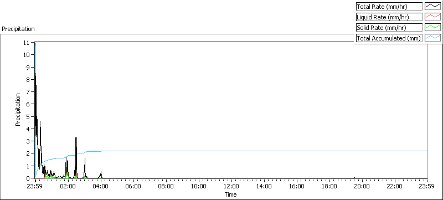Click the Time axis title
443x200 pixels.
point(230,194)
